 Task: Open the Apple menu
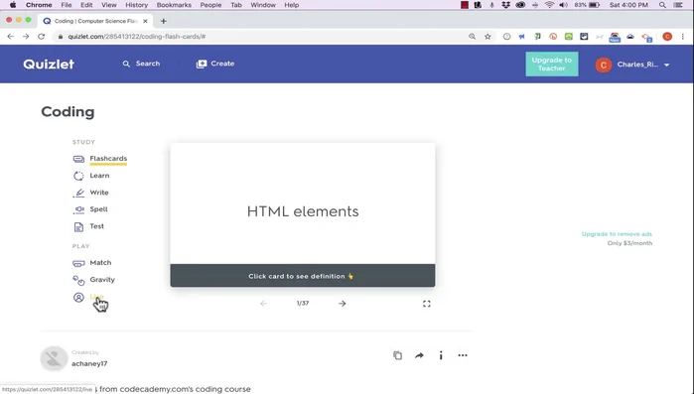tap(13, 5)
